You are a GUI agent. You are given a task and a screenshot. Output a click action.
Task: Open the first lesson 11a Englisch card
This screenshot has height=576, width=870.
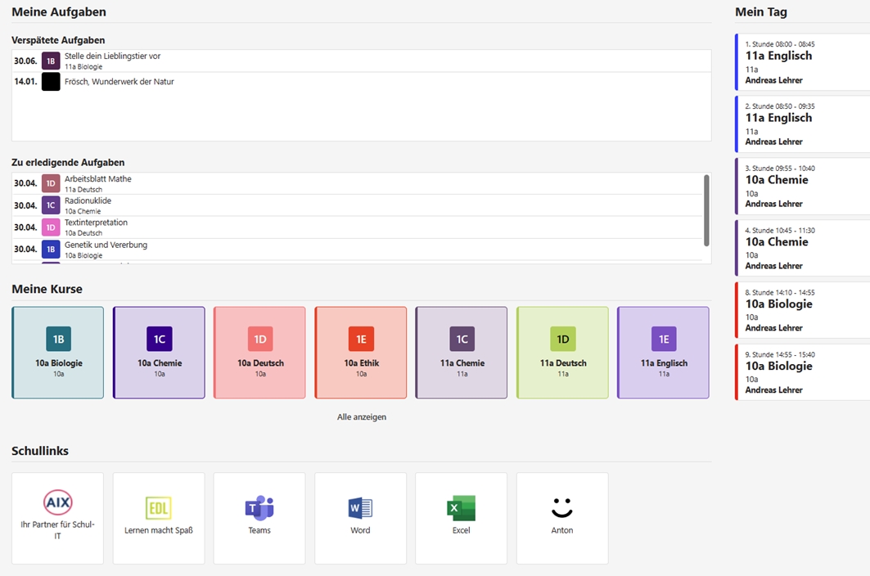[x=802, y=62]
